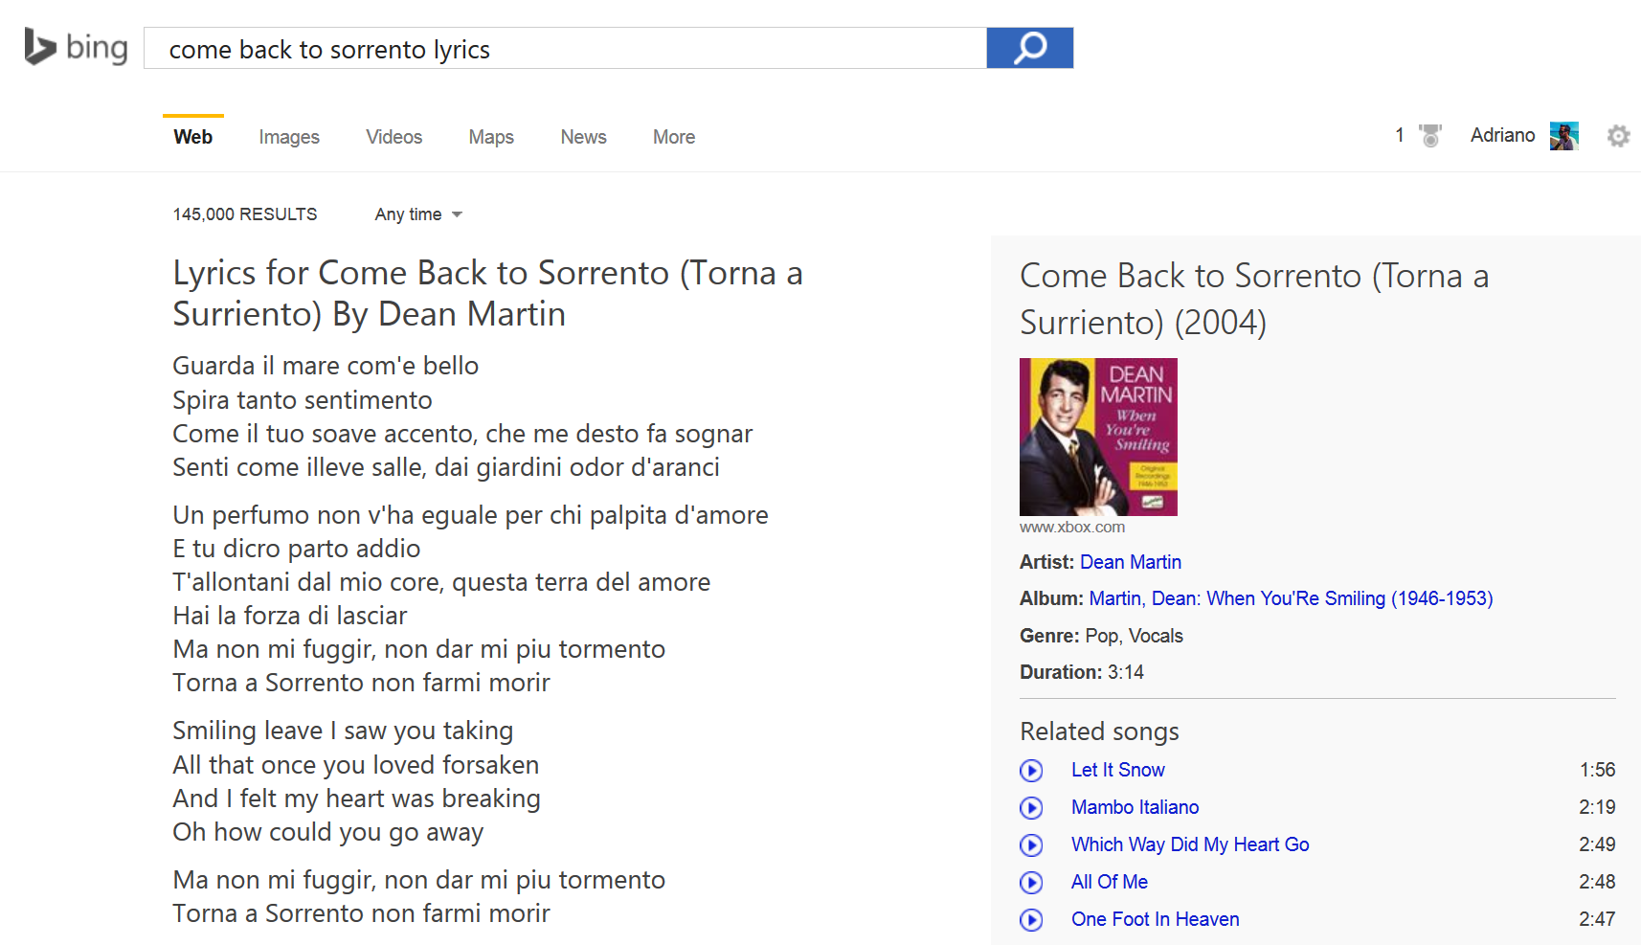
Task: Open the Mambo Italiano link
Action: [1135, 807]
